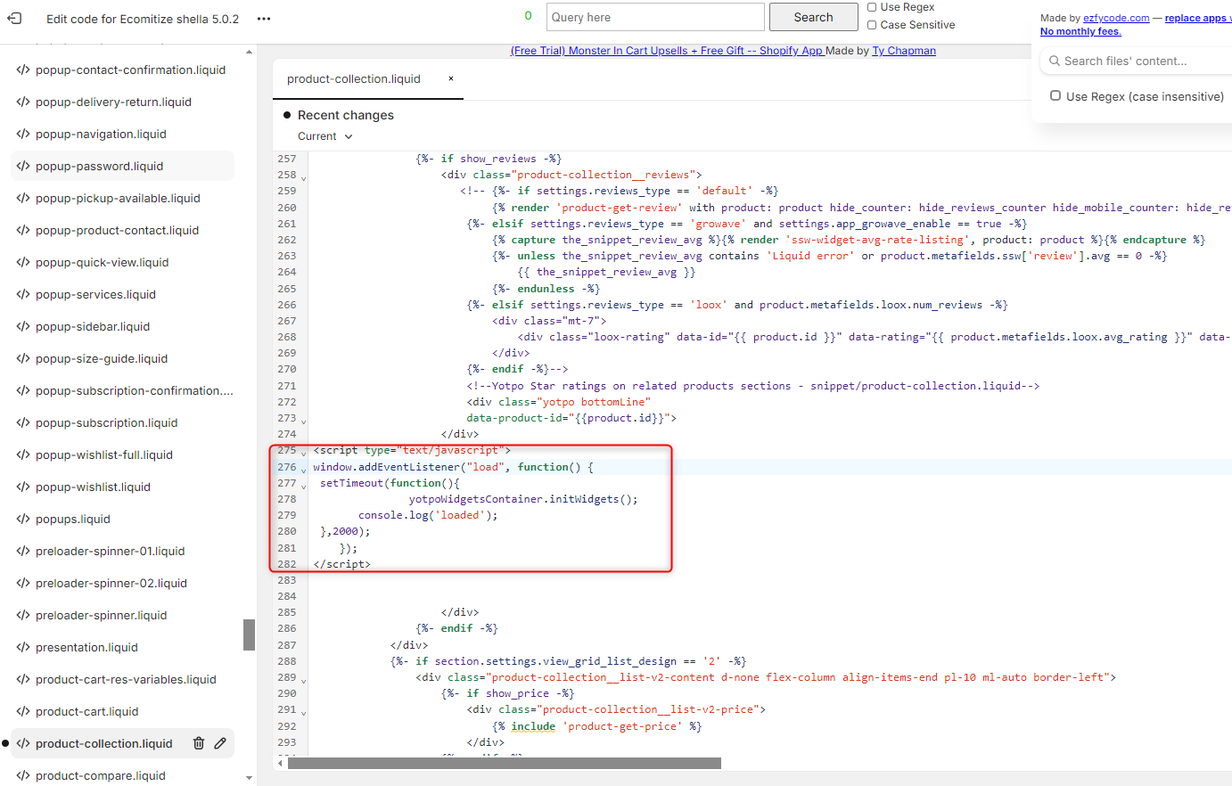This screenshot has width=1232, height=786.
Task: Open the three-dot more actions menu
Action: coord(264,19)
